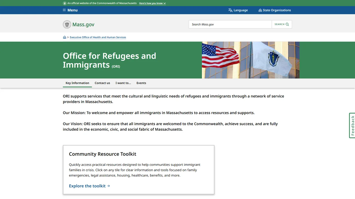Image resolution: width=355 pixels, height=199 pixels.
Task: Click the Mass.gov seal logo
Action: (x=67, y=24)
